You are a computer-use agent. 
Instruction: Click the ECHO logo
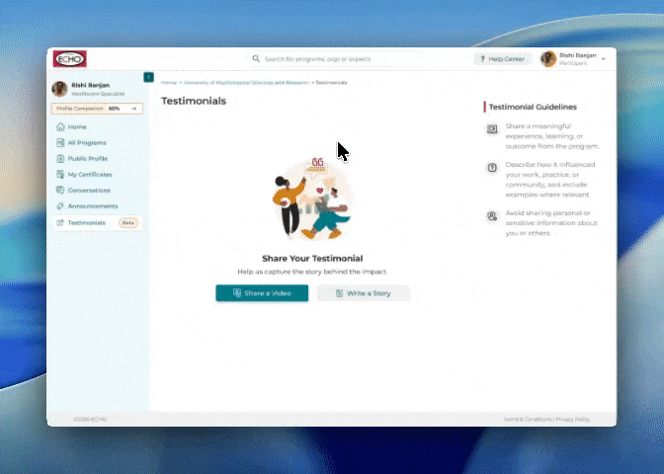[70, 59]
